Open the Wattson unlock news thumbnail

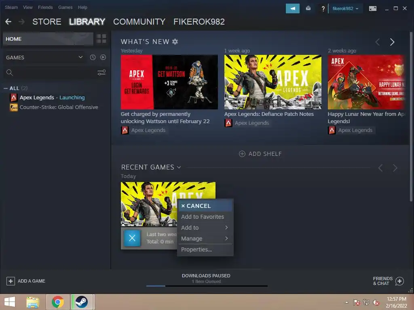pyautogui.click(x=169, y=82)
